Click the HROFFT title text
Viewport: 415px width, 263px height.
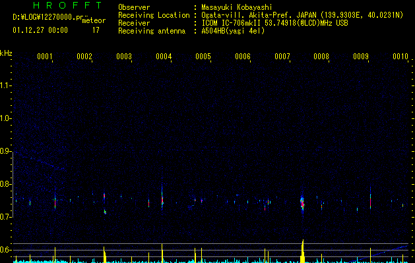[68, 5]
